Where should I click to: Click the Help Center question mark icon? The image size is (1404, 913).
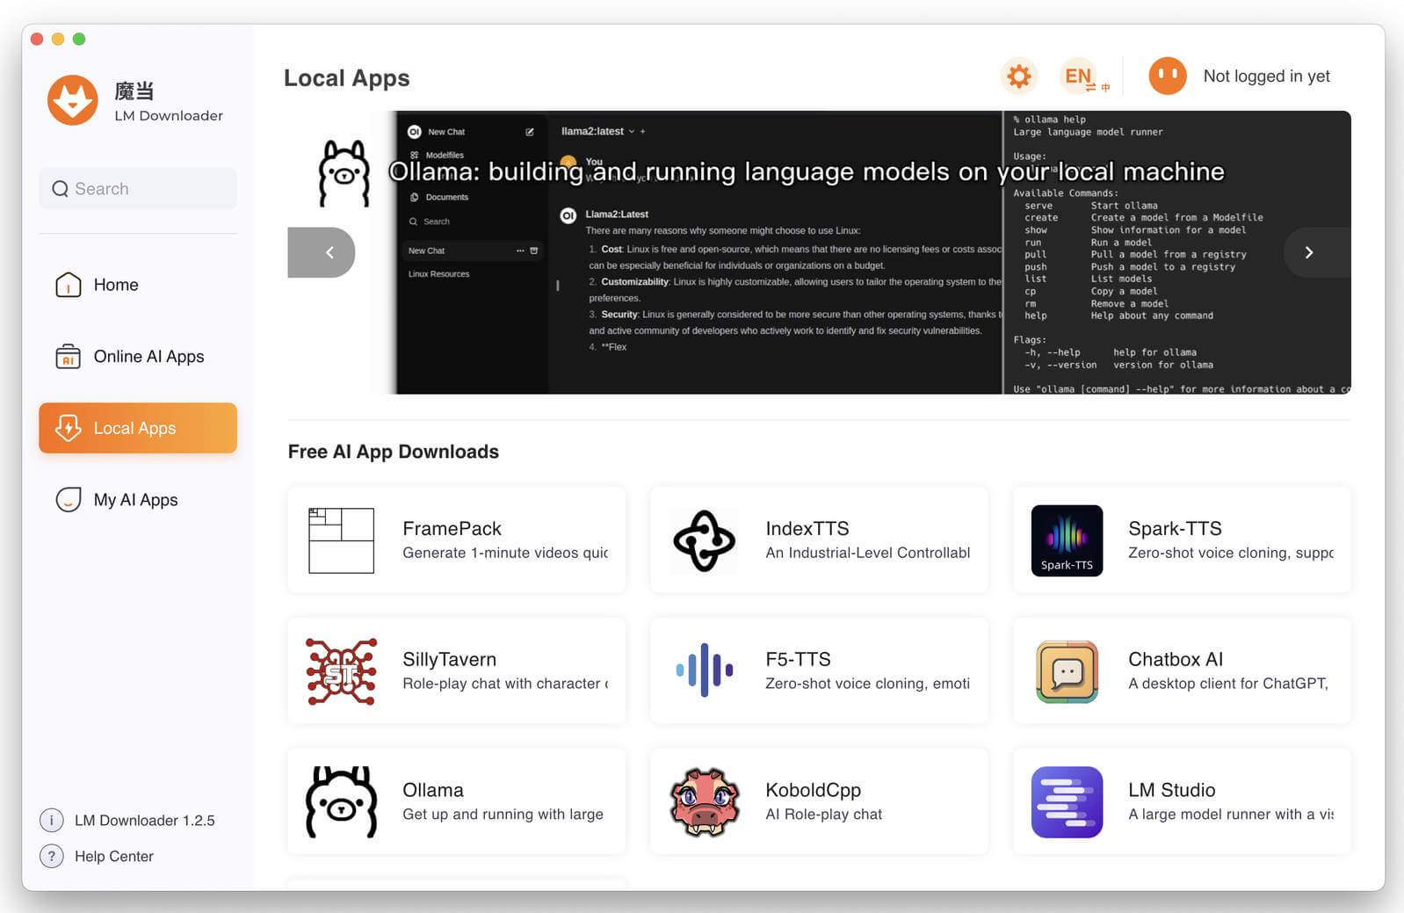[x=52, y=856]
